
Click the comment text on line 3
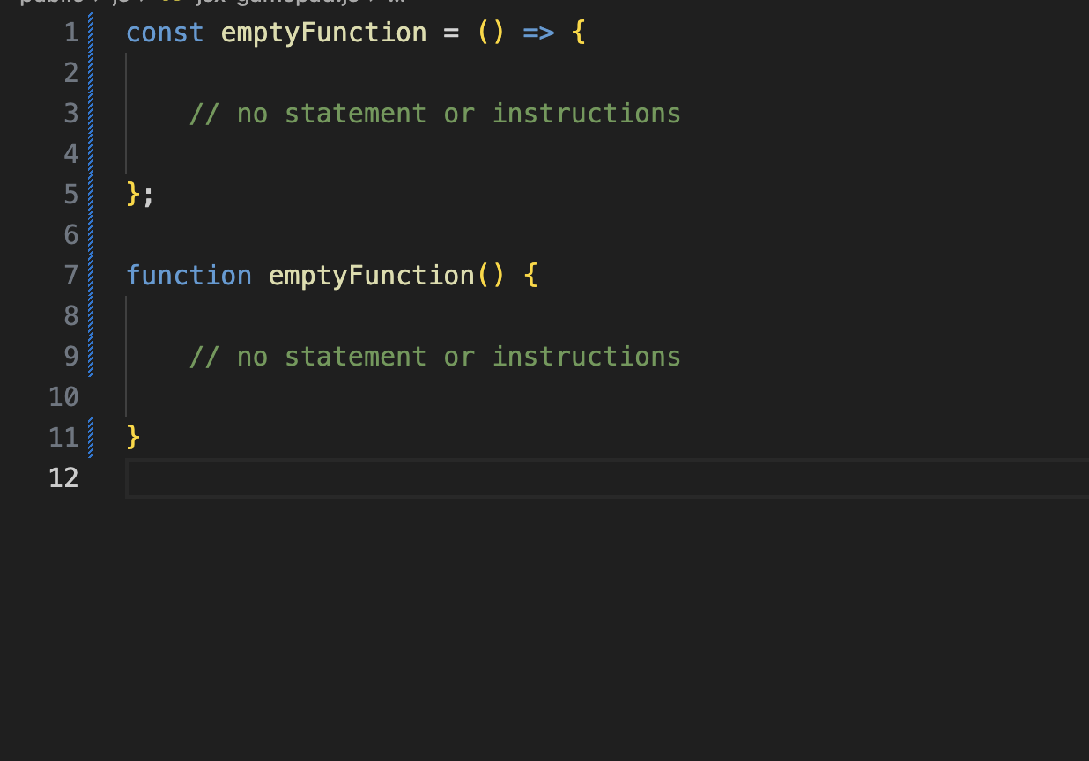(435, 113)
